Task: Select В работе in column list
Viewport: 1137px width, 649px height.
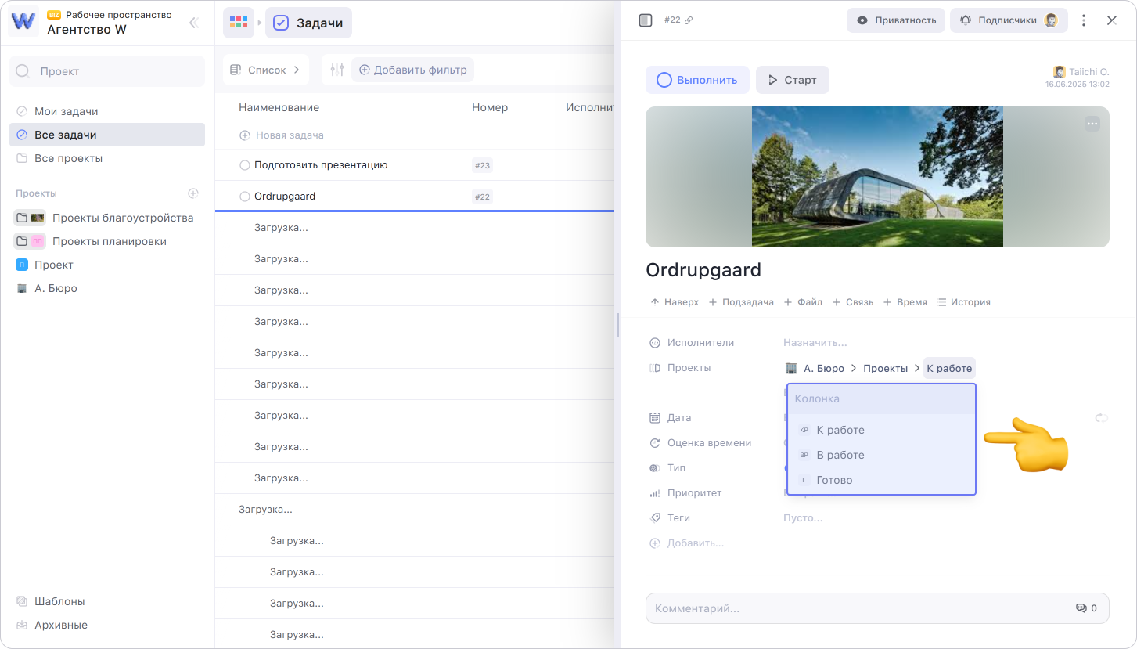Action: pos(882,455)
